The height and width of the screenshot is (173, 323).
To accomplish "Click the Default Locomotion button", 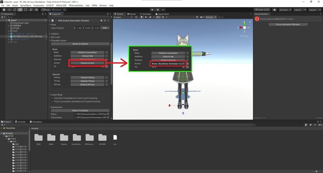I will coord(87,53).
